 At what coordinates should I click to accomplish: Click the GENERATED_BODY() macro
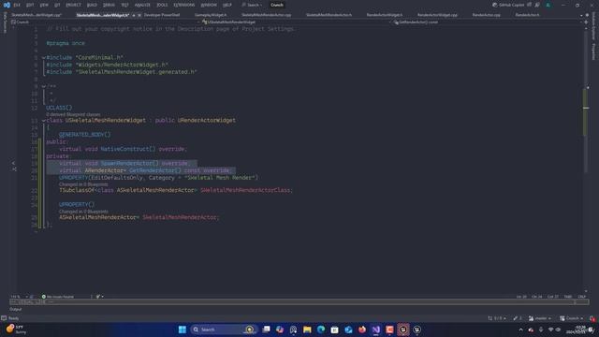point(85,135)
